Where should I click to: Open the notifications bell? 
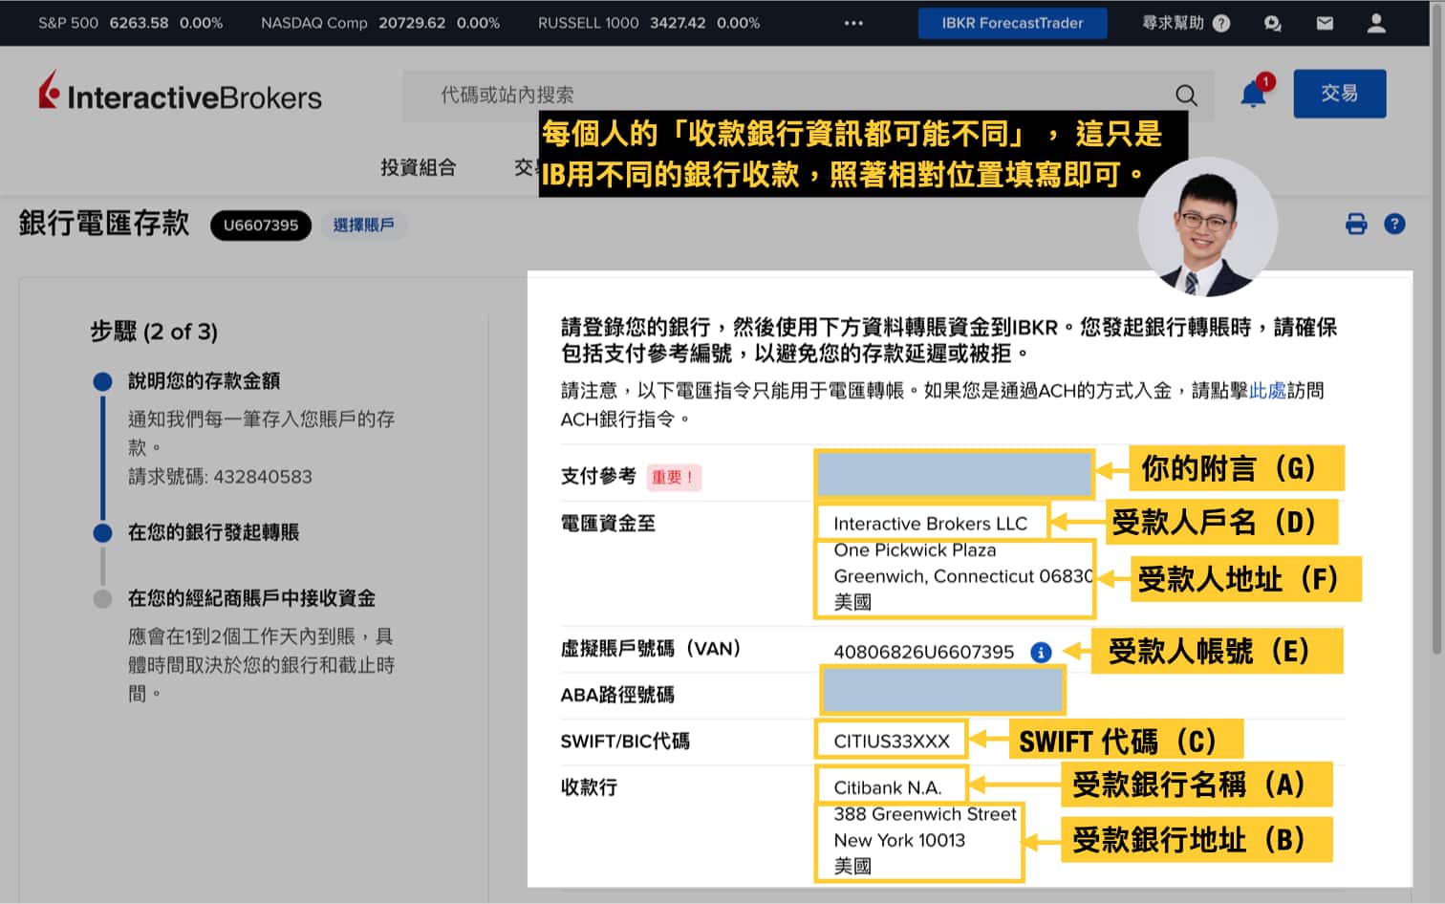(1253, 94)
